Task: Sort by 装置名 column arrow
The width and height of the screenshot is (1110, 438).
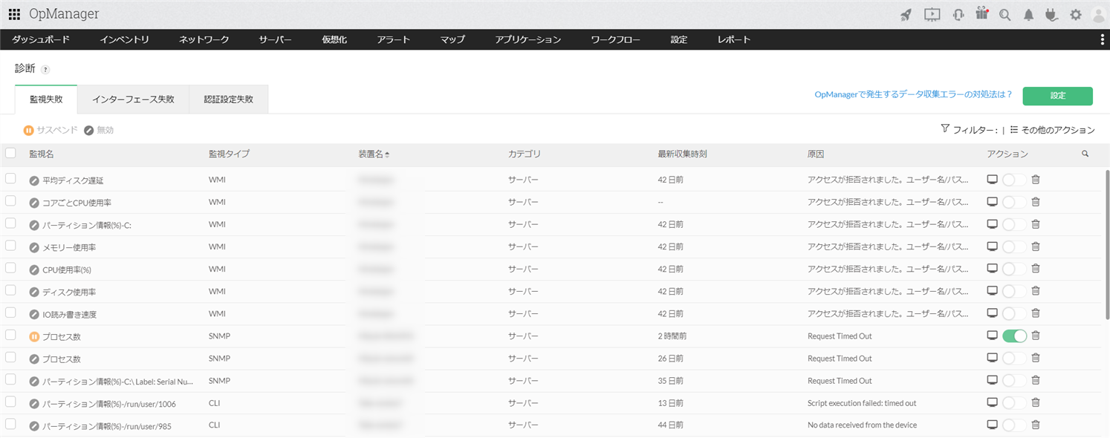Action: [x=387, y=154]
